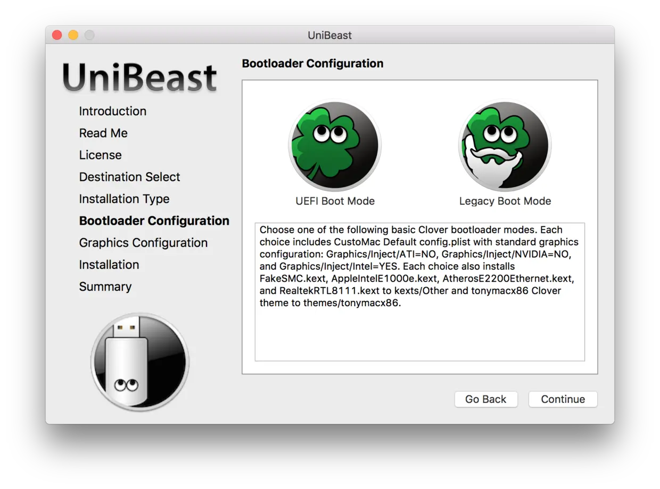The width and height of the screenshot is (660, 489).
Task: Open the Introduction step
Action: tap(112, 111)
